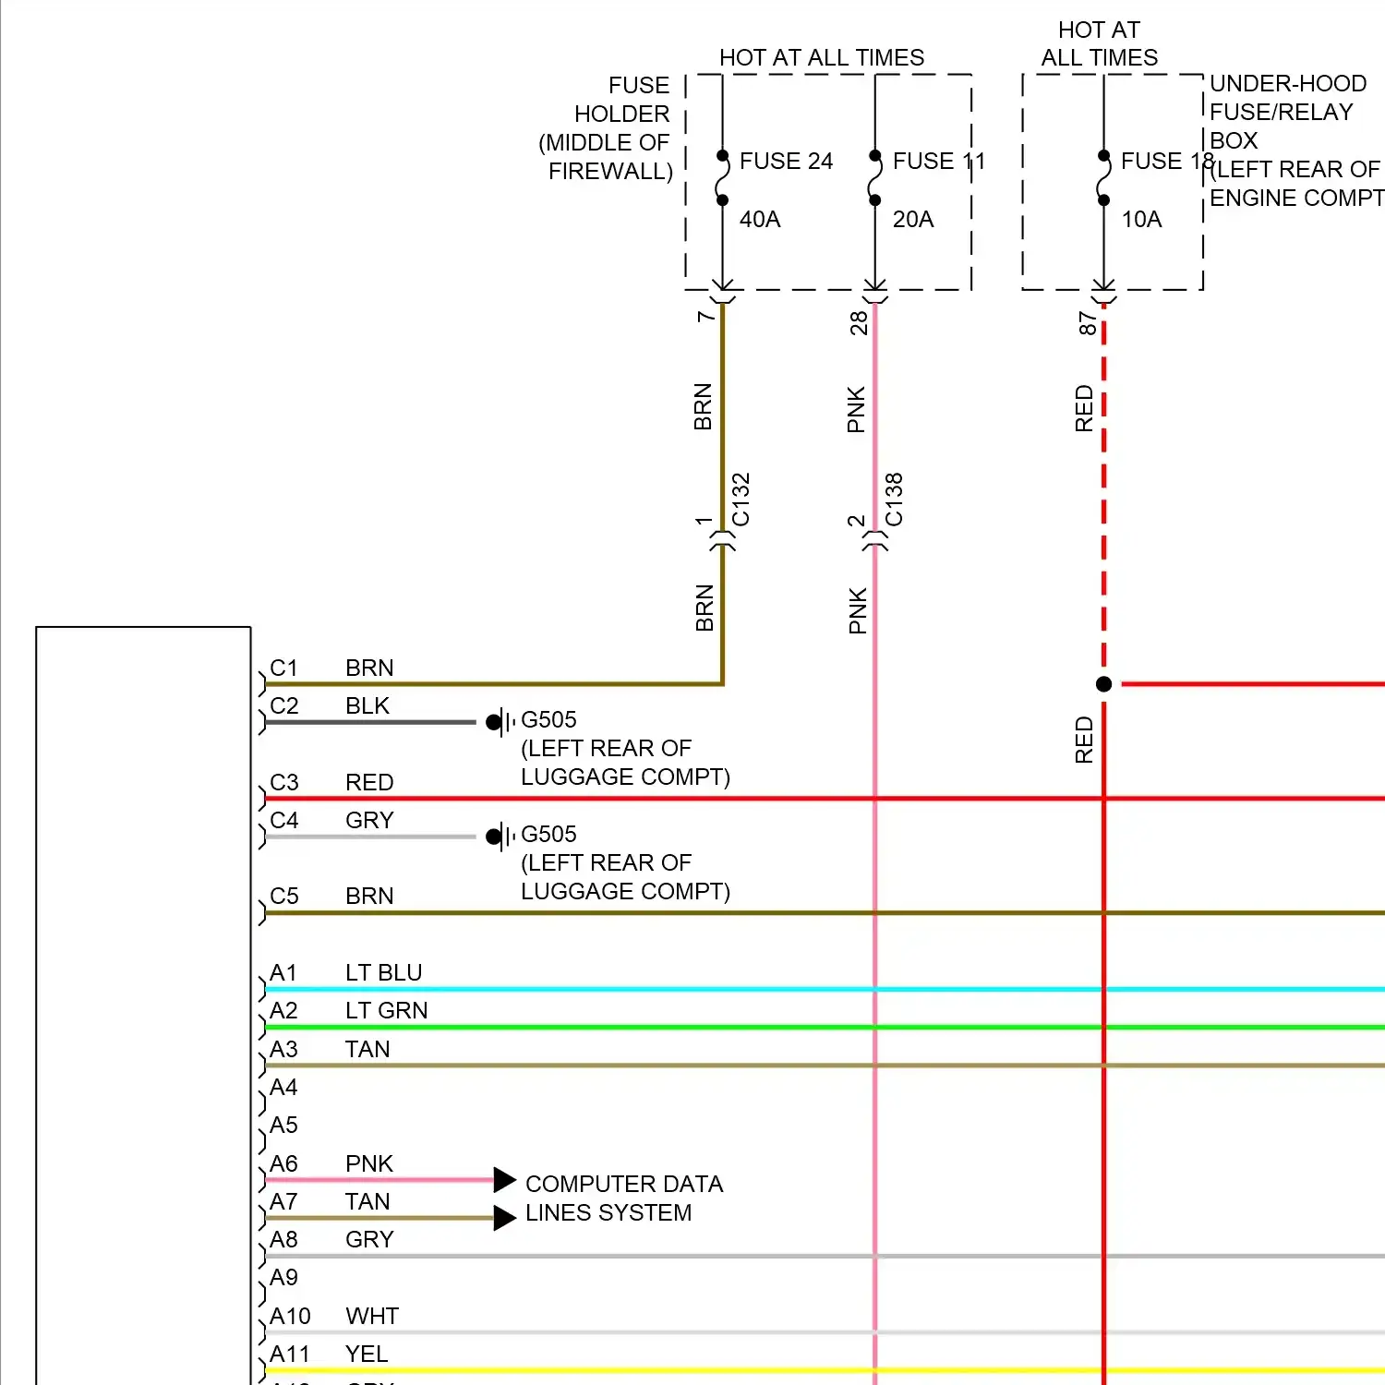This screenshot has width=1385, height=1385.
Task: Click the C4 pin label
Action: click(283, 820)
